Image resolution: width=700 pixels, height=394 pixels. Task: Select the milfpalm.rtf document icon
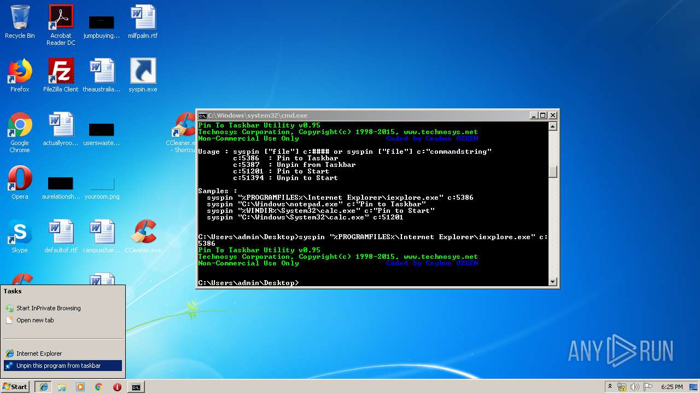143,22
